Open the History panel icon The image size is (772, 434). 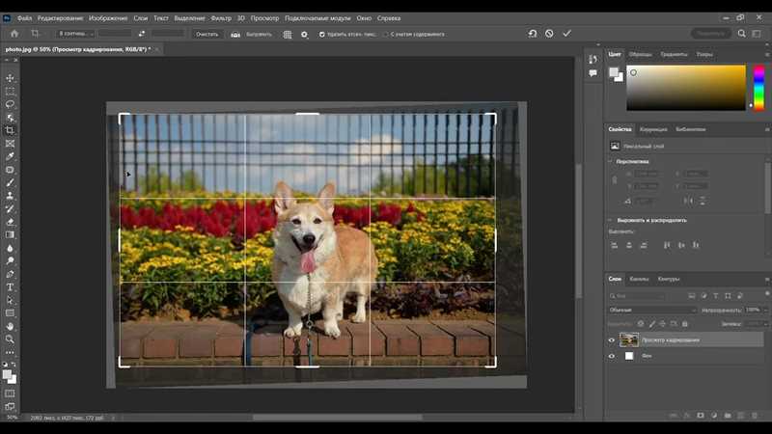(x=593, y=59)
